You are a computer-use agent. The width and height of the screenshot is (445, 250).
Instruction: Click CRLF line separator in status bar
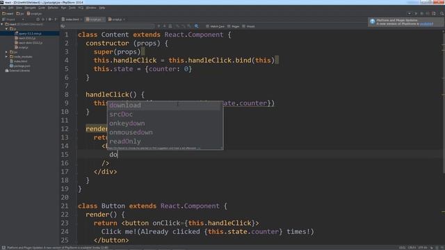pos(412,248)
